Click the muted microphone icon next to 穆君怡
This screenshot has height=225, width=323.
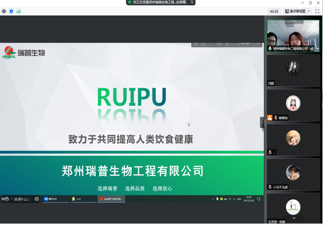(x=276, y=118)
